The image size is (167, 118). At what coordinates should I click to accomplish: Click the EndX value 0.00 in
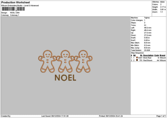[147, 38]
